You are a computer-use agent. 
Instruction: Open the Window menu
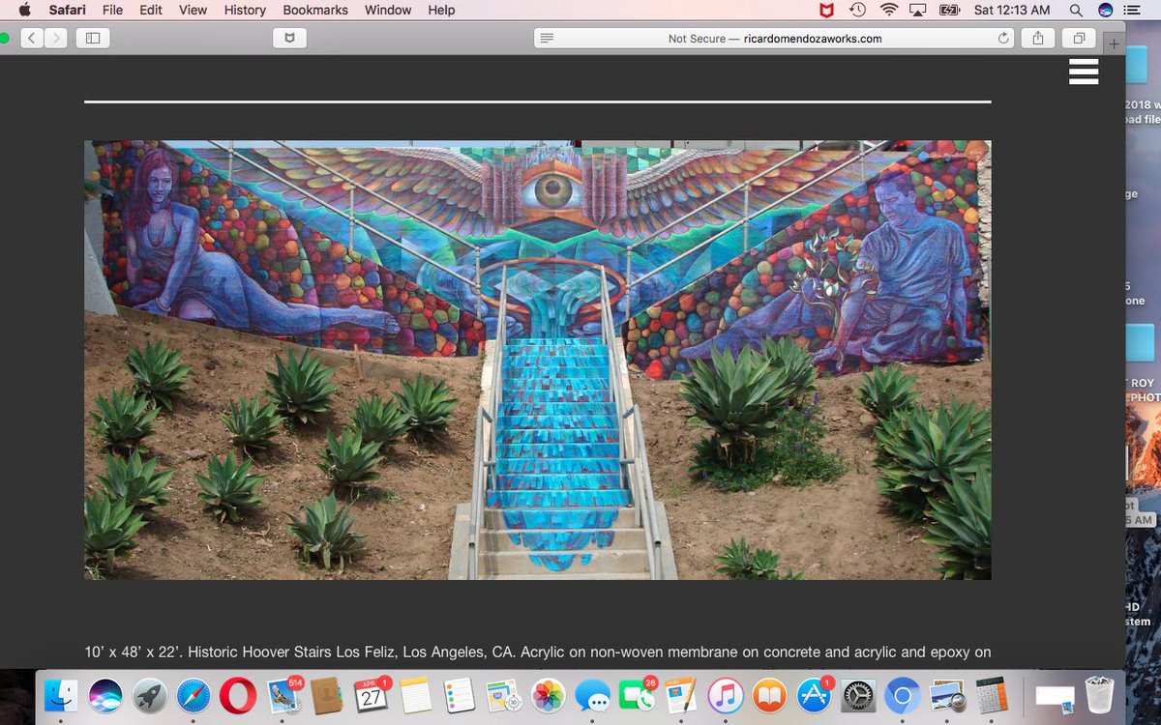[x=390, y=10]
